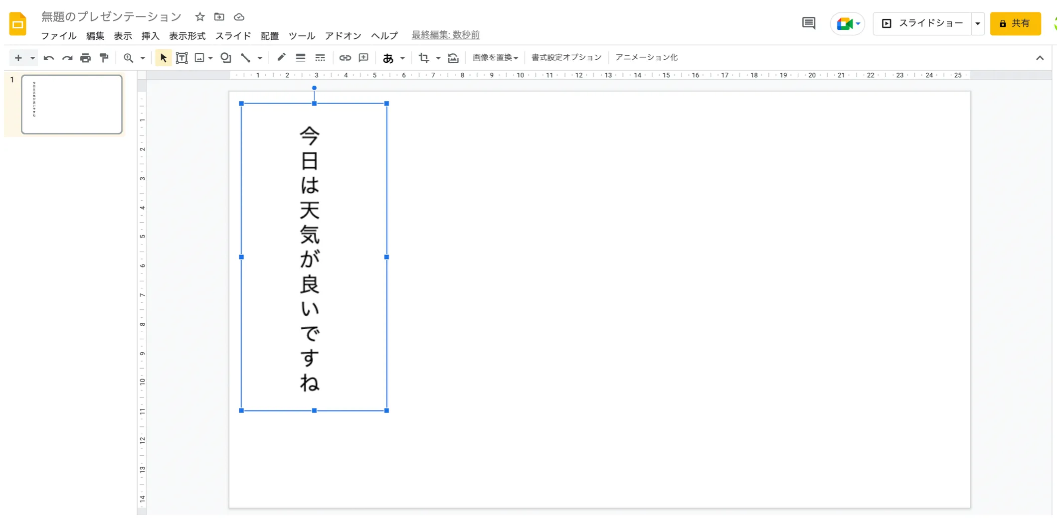Click the presentation title 無題のプレゼンテーション
This screenshot has width=1062, height=523.
tap(111, 16)
